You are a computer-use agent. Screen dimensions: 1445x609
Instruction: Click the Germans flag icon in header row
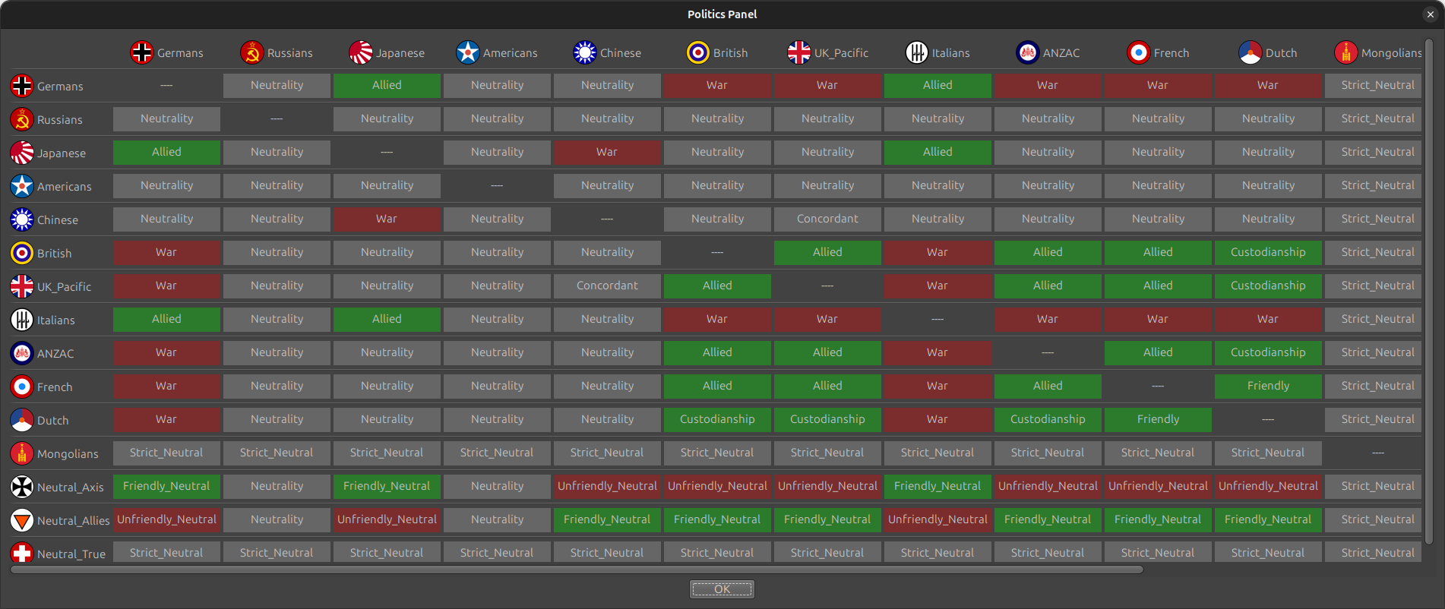coord(141,52)
